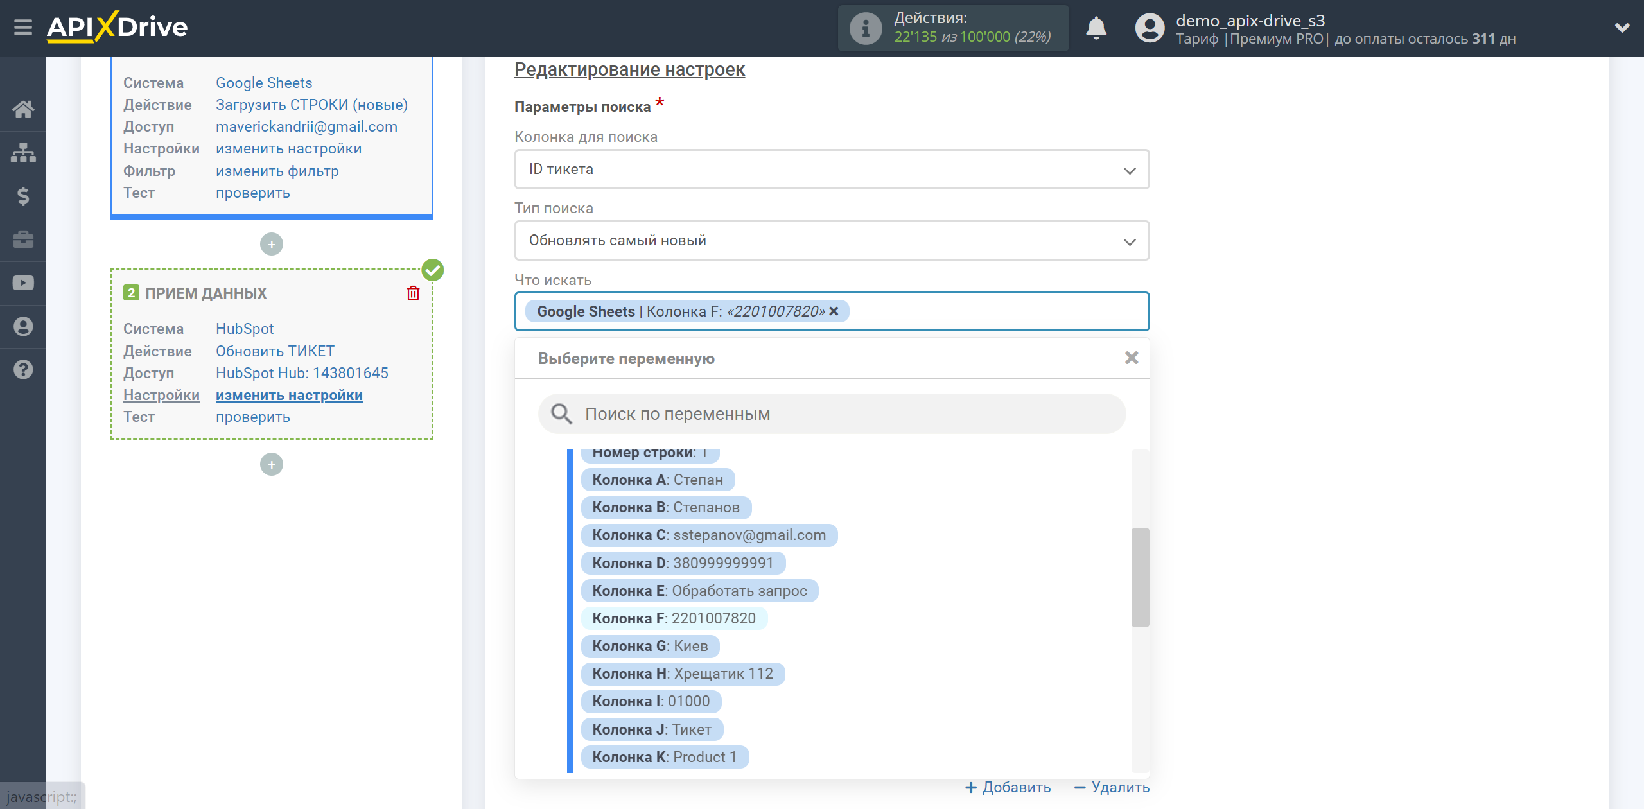Close the variable picker panel
This screenshot has width=1644, height=809.
[x=1132, y=358]
